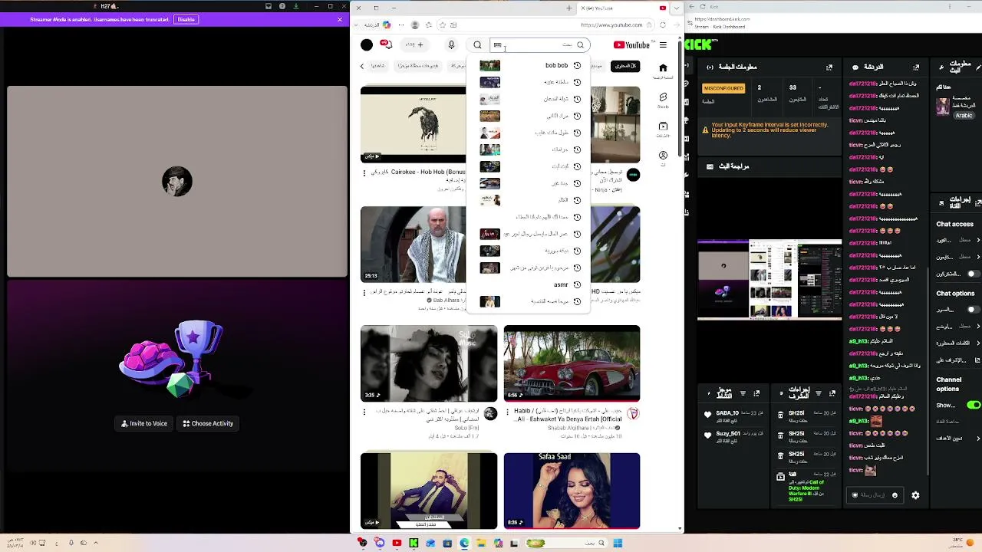Open the Kick app in the taskbar

414,544
